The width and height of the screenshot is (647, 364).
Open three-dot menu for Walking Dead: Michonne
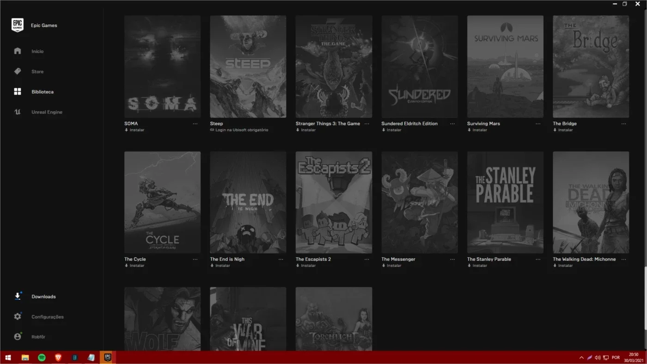pos(624,259)
